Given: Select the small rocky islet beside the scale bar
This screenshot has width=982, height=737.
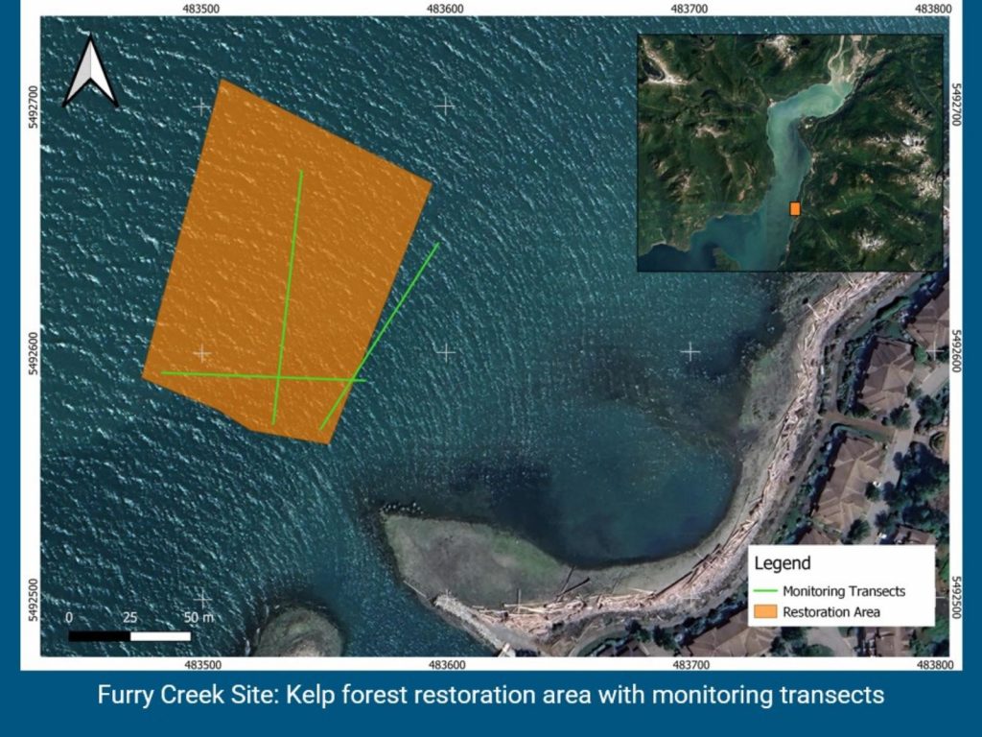Looking at the screenshot, I should 299,631.
